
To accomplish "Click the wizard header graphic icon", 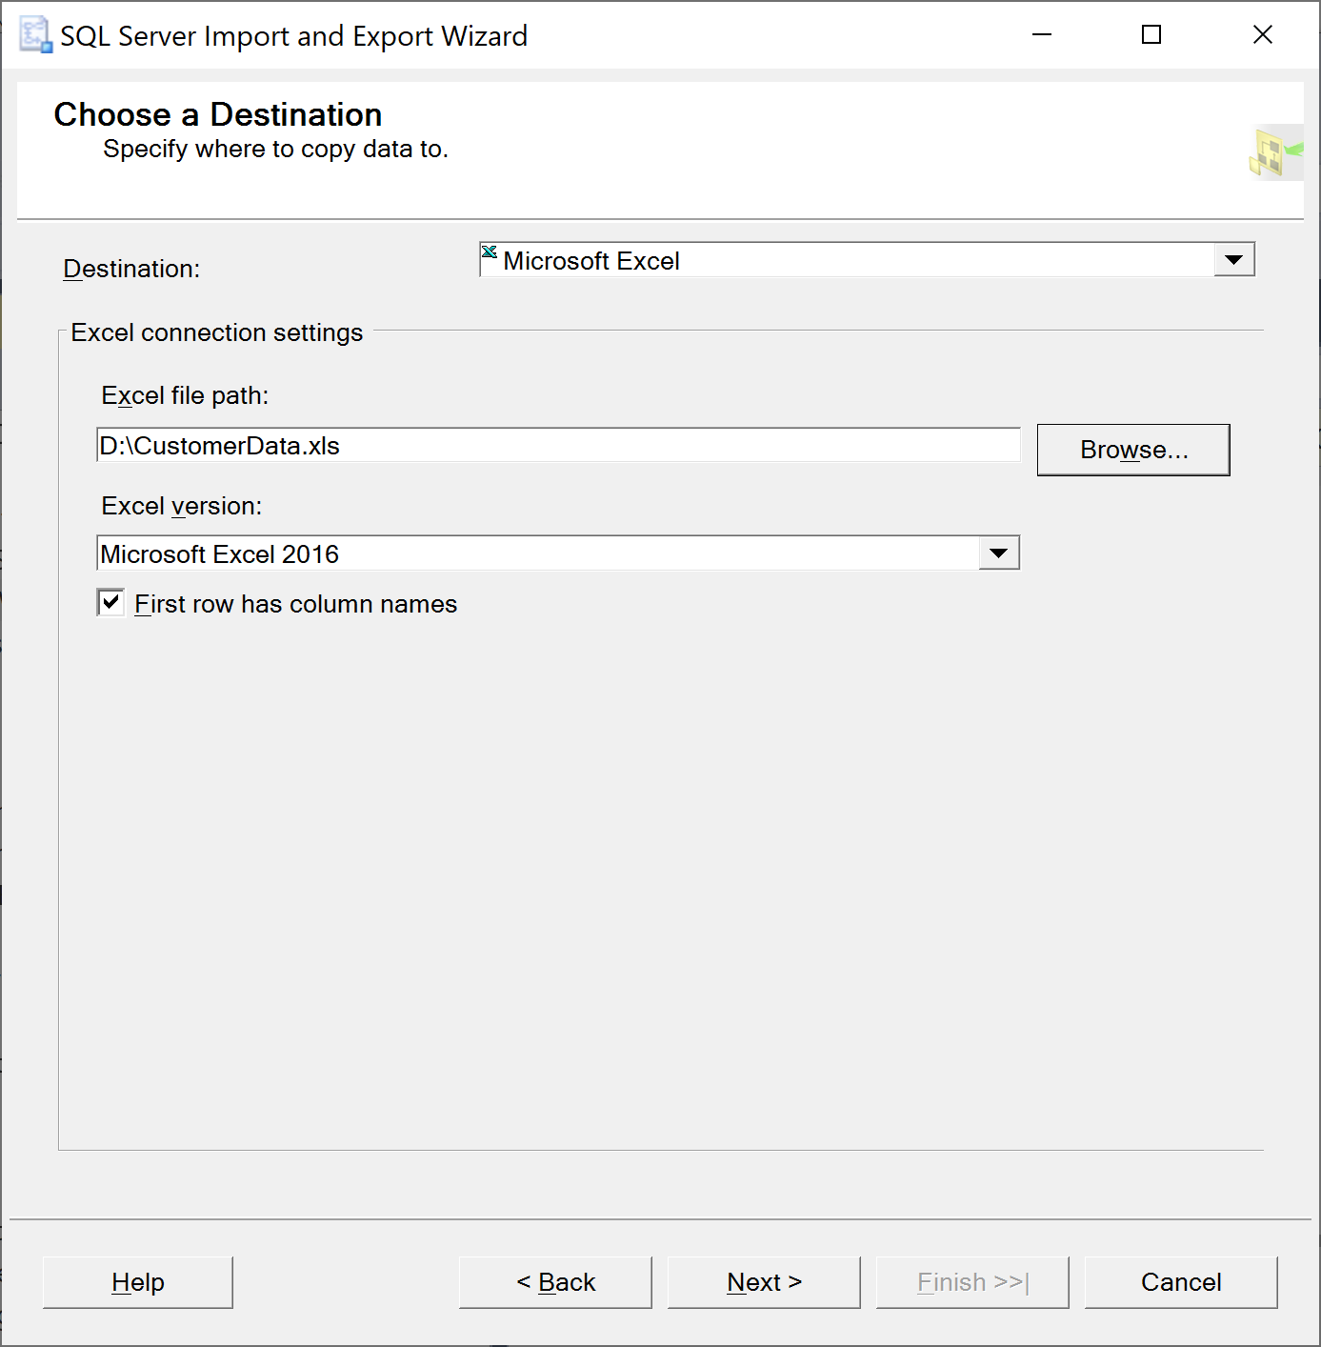I will [1276, 152].
